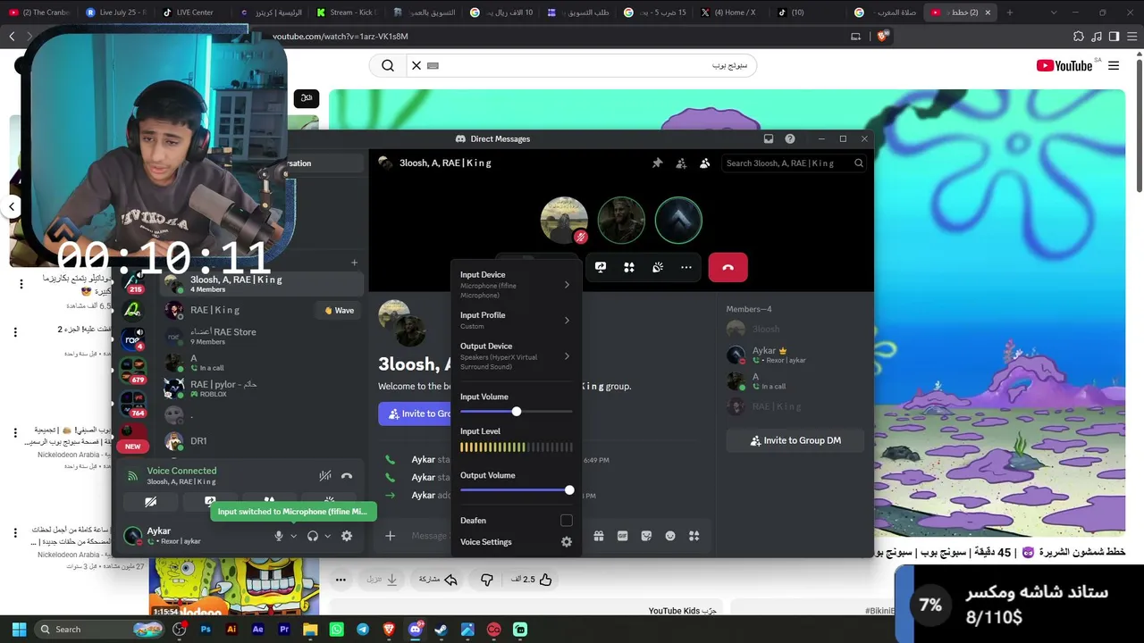Image resolution: width=1144 pixels, height=643 pixels.
Task: Open Voice Settings from the popup menu
Action: coord(516,542)
